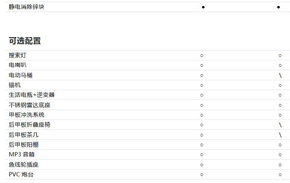Viewport: 290px width, 183px height.
Task: Click the 生活电瓶+逆变器 label
Action: (x=32, y=95)
